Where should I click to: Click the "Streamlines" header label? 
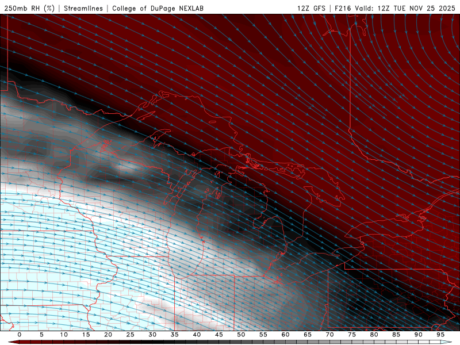point(83,8)
